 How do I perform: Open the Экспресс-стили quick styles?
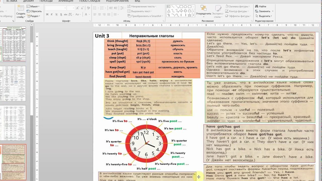pos(218,12)
